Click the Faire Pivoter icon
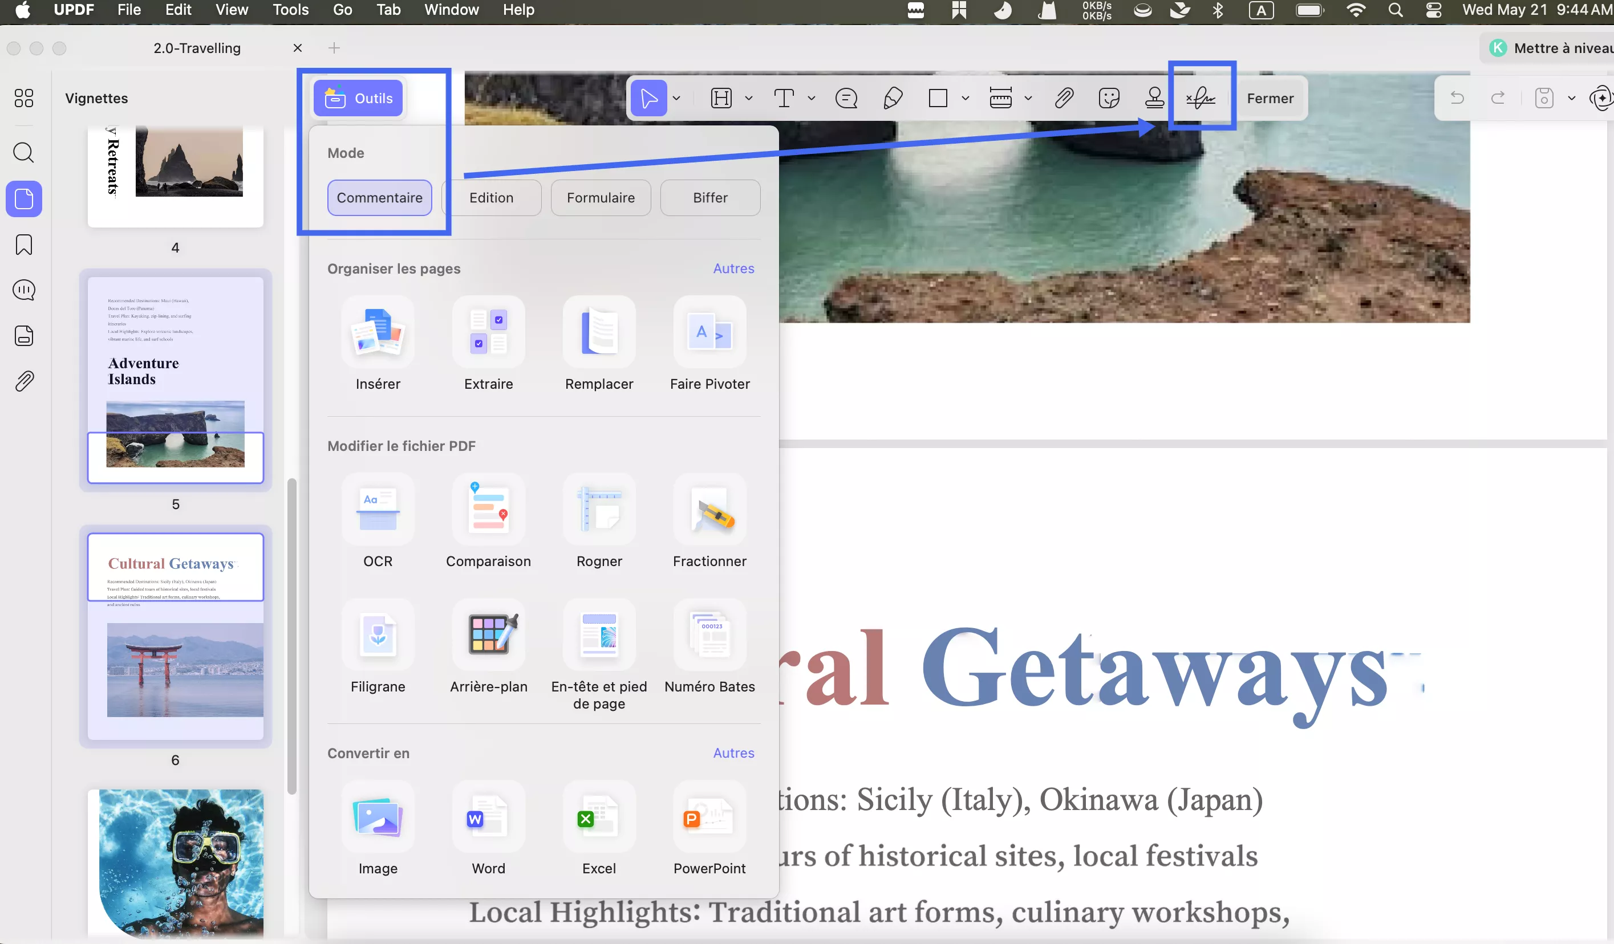 click(709, 332)
